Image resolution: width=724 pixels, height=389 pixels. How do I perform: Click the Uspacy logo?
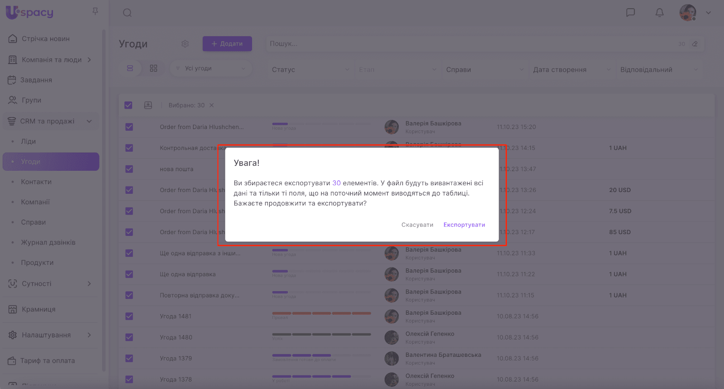click(x=29, y=12)
